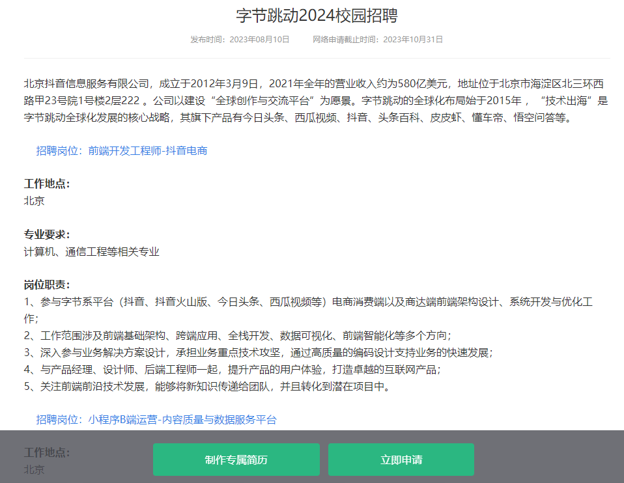Click duty line 3 about 深入参与业务解决方案设计
Screen dimensions: 624x483
click(x=259, y=353)
